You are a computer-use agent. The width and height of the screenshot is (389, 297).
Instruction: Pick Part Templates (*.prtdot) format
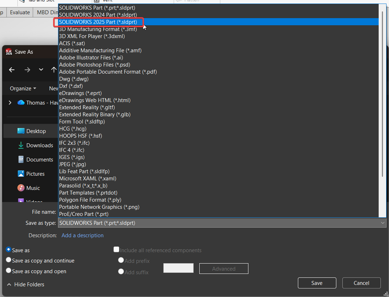tap(218, 193)
